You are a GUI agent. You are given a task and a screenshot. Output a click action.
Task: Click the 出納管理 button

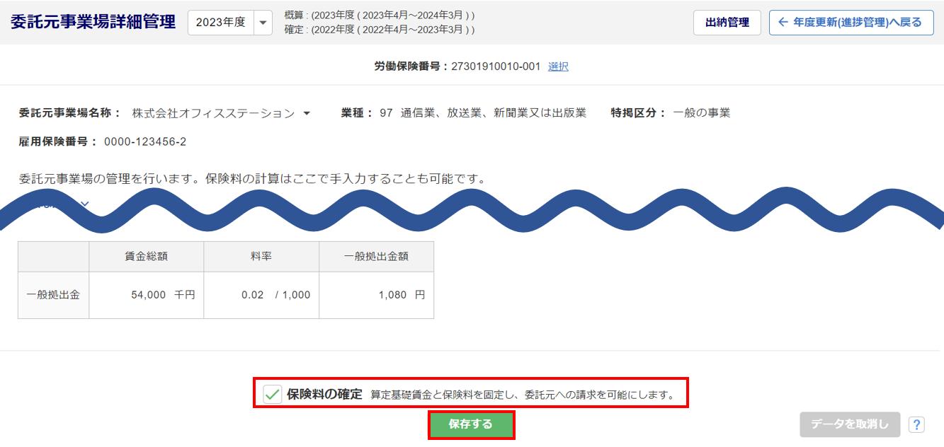pyautogui.click(x=727, y=23)
